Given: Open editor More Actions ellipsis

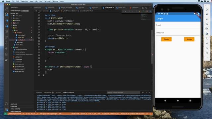Looking at the screenshot, I should pos(150,8).
